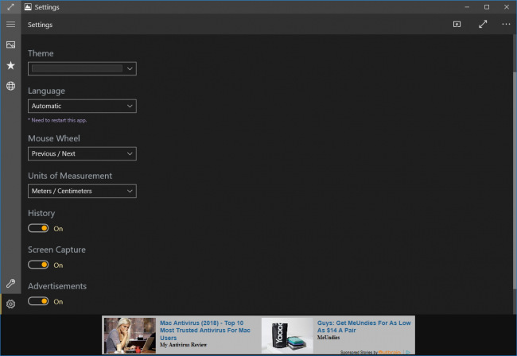Toggle full screen with diagonal arrows icon

(483, 24)
